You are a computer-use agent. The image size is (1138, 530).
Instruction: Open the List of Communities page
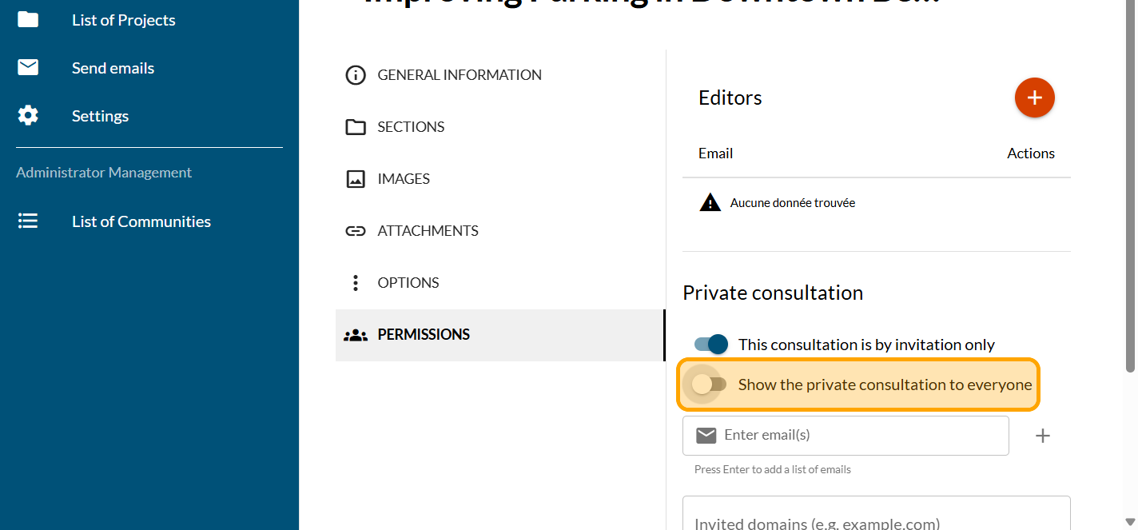click(141, 221)
